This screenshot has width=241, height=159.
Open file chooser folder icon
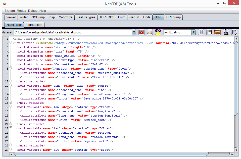click(x=150, y=32)
